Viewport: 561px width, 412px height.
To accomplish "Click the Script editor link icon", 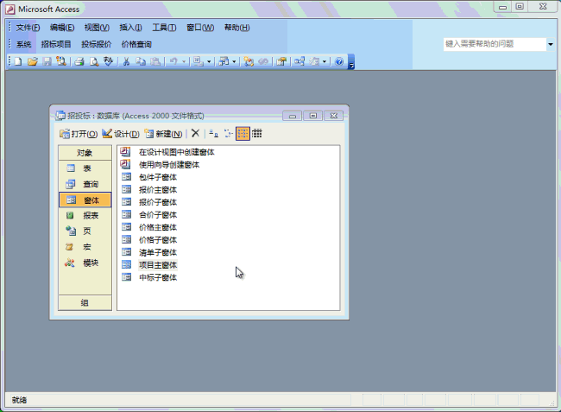I will click(x=263, y=61).
